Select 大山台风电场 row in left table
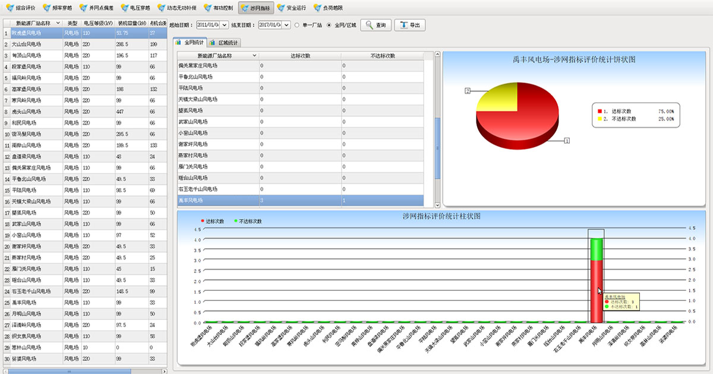Screen dimensions: 713x374 (27, 44)
